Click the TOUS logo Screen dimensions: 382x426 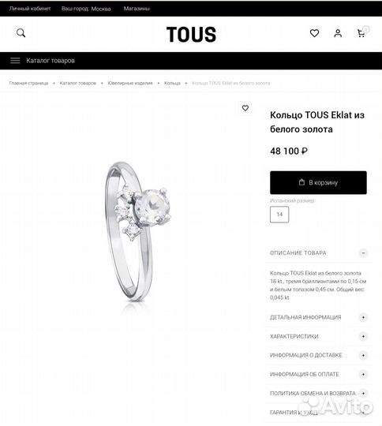click(191, 35)
